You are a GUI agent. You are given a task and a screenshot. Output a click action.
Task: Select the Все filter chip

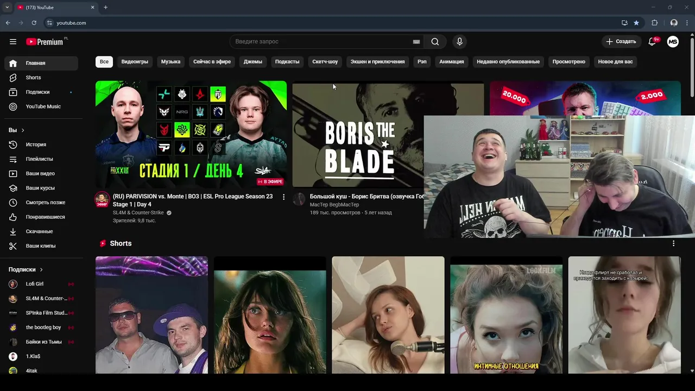[x=104, y=62]
